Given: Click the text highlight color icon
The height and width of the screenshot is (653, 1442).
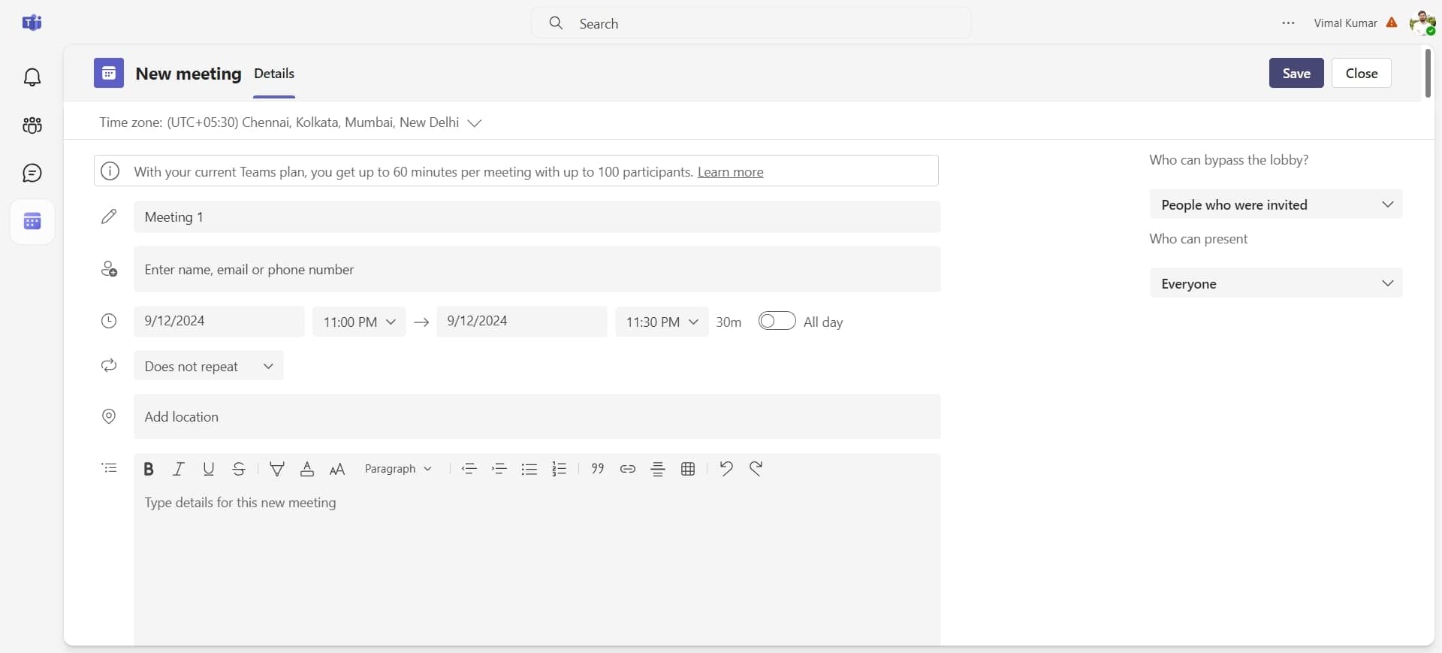Looking at the screenshot, I should pos(277,469).
